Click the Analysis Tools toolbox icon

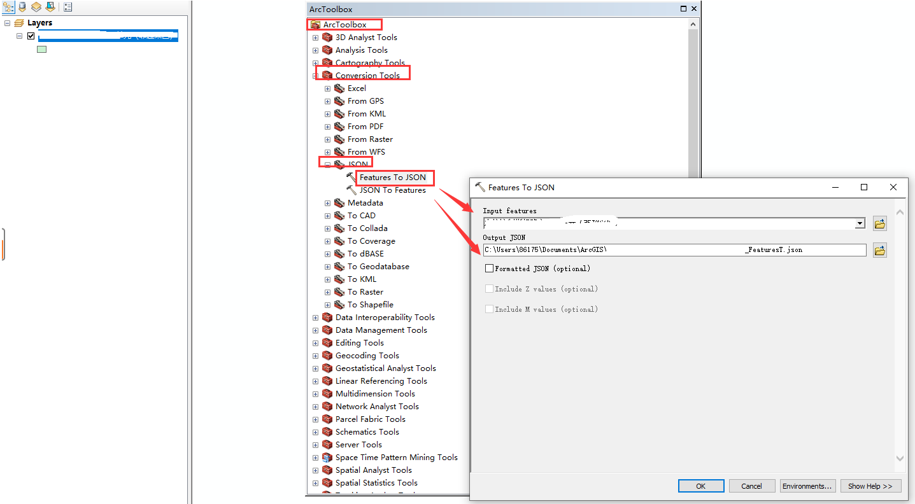point(327,50)
